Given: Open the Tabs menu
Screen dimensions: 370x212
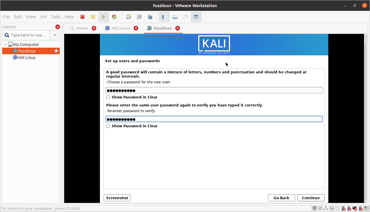Looking at the screenshot, I should [x=56, y=17].
